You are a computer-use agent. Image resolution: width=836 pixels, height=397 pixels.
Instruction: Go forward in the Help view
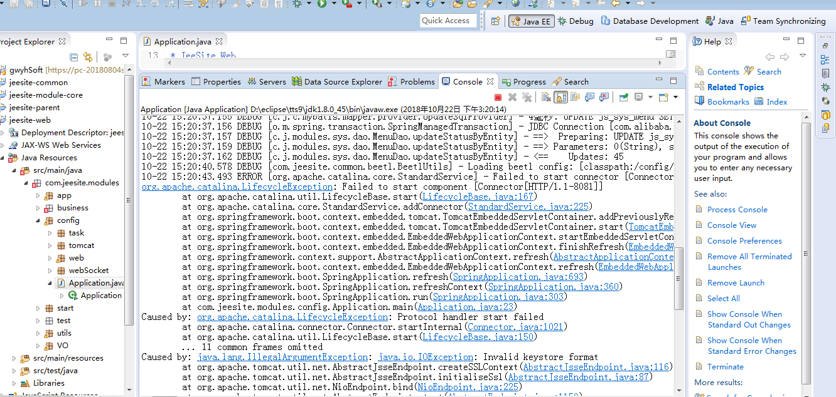pyautogui.click(x=785, y=57)
